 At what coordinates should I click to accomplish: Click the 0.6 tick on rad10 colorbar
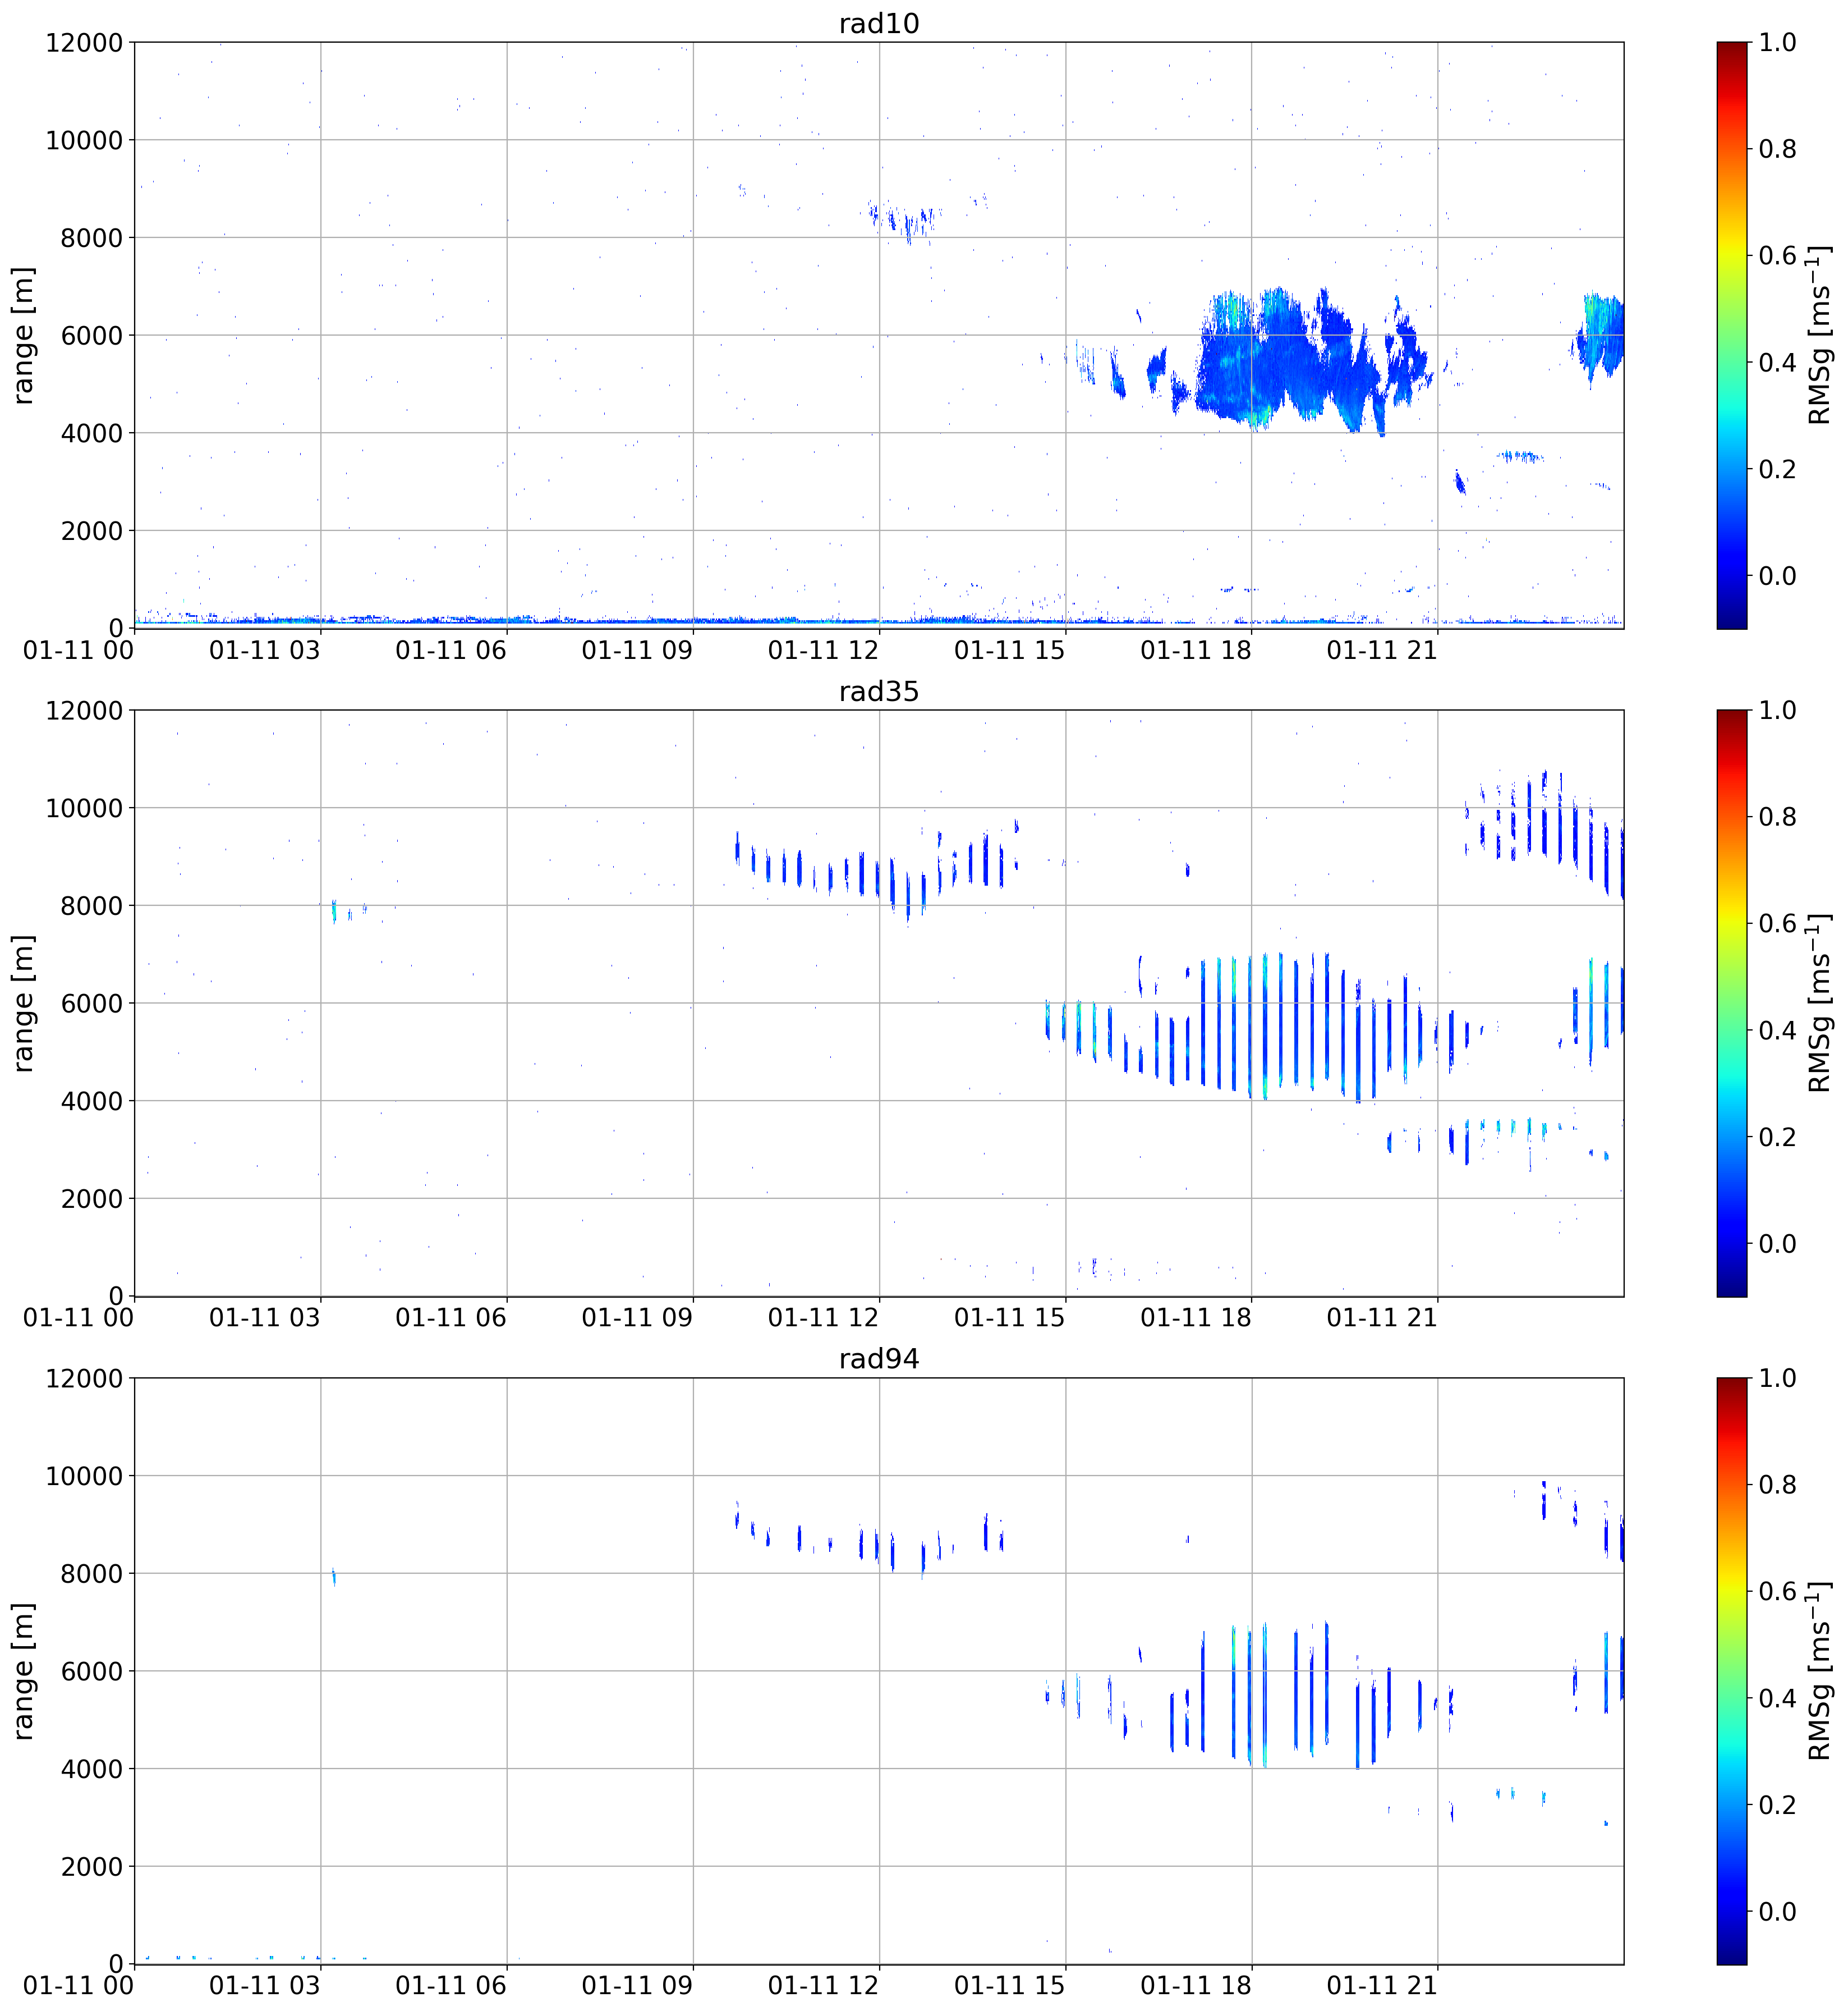tap(1778, 256)
